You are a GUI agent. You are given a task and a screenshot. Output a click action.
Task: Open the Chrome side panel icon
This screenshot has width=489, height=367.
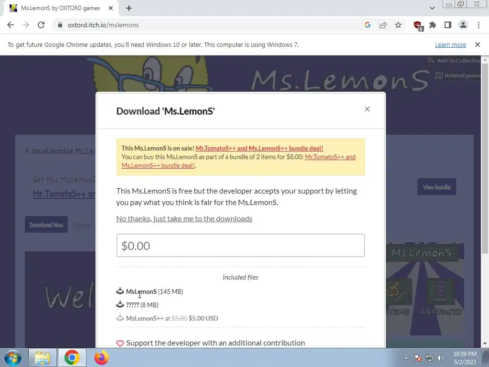pyautogui.click(x=448, y=25)
